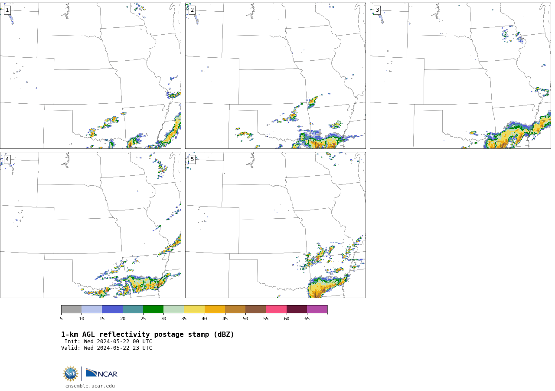Image resolution: width=555 pixels, height=391 pixels.
Task: Click the pale green 30-35 dBZ swatch
Action: pyautogui.click(x=174, y=309)
